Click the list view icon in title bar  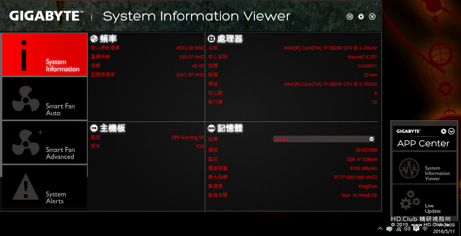point(349,17)
